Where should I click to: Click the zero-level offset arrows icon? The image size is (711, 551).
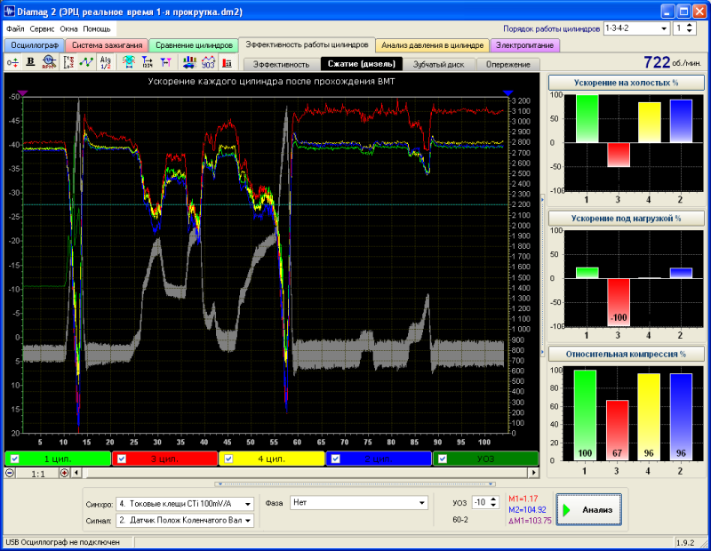click(x=12, y=62)
